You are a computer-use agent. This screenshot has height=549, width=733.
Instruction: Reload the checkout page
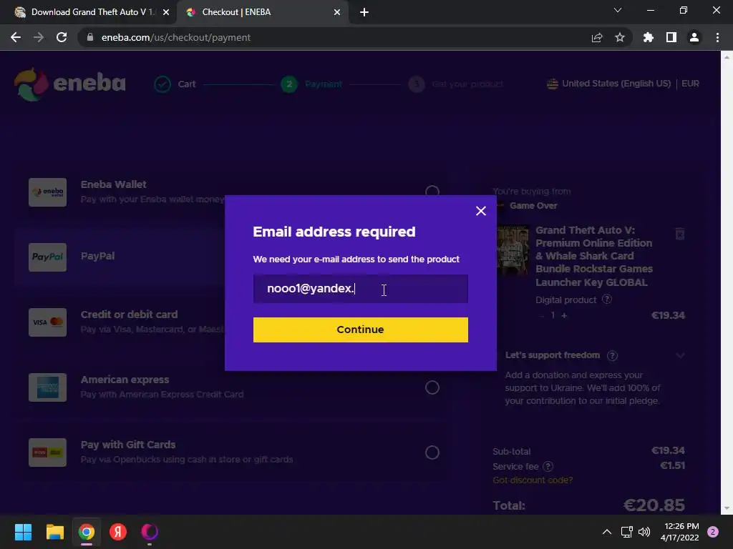pyautogui.click(x=62, y=37)
